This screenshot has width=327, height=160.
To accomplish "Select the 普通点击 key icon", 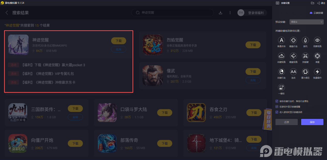I will pos(281,40).
